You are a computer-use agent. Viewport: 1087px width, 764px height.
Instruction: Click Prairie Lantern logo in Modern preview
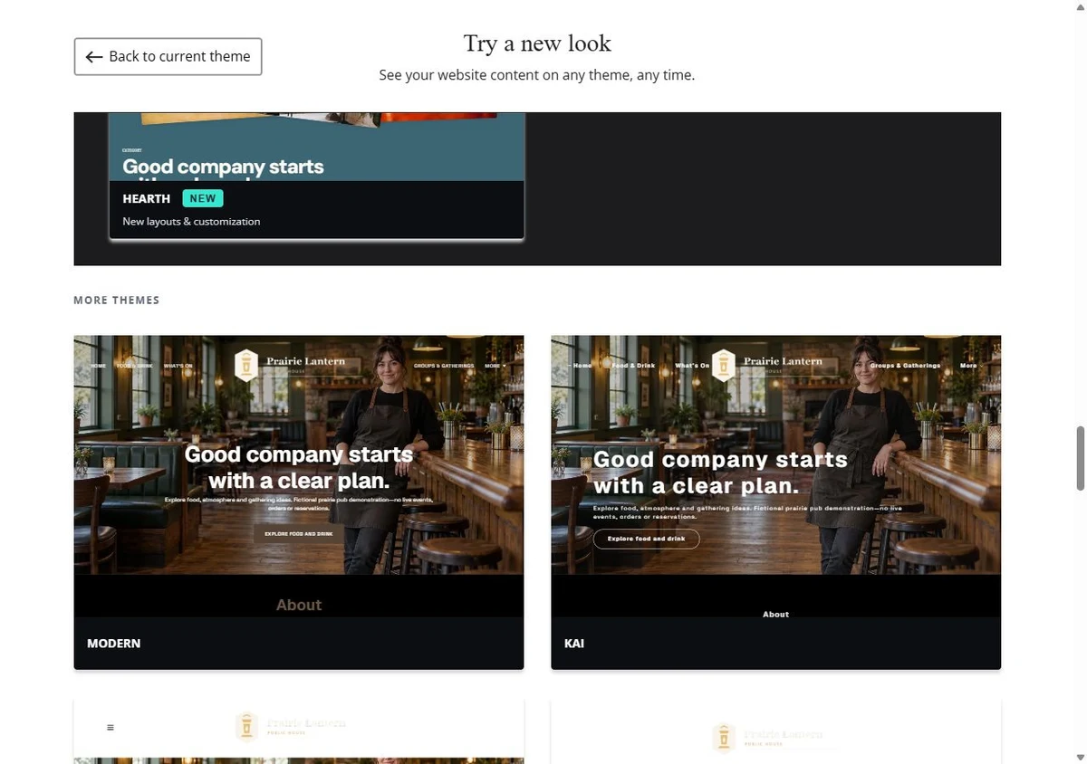pyautogui.click(x=290, y=365)
